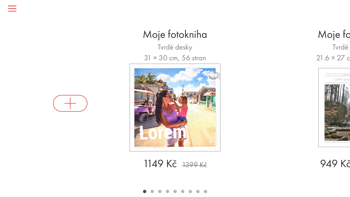Screen dimensions: 350x197
Task: Click the 31 × 30 cm, 56 stran text
Action: [175, 58]
